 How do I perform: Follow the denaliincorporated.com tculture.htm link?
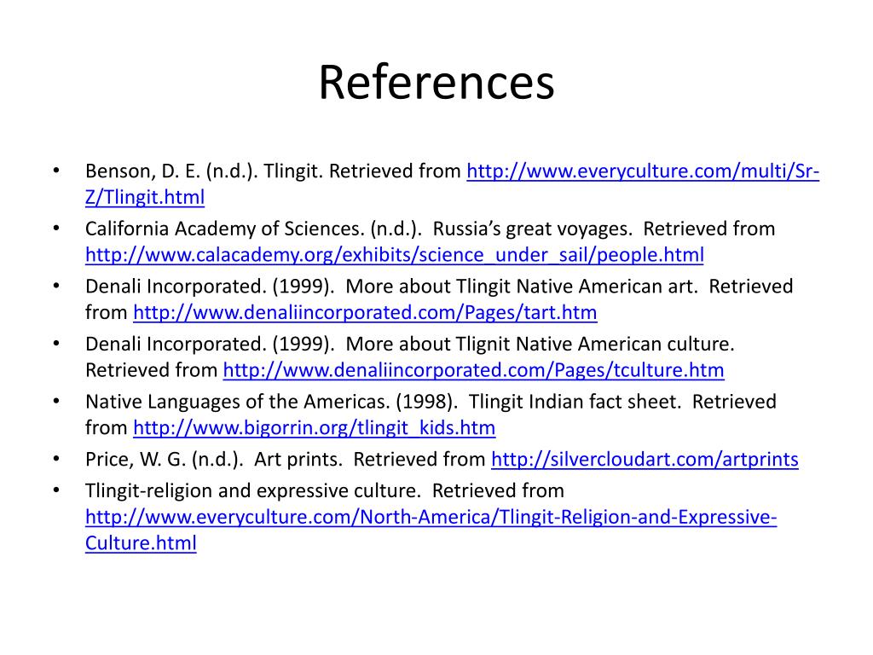[473, 370]
